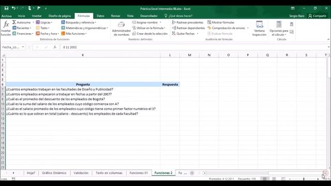Click Rastrear precedentes
This screenshot has width=331, height=186.
(187, 22)
